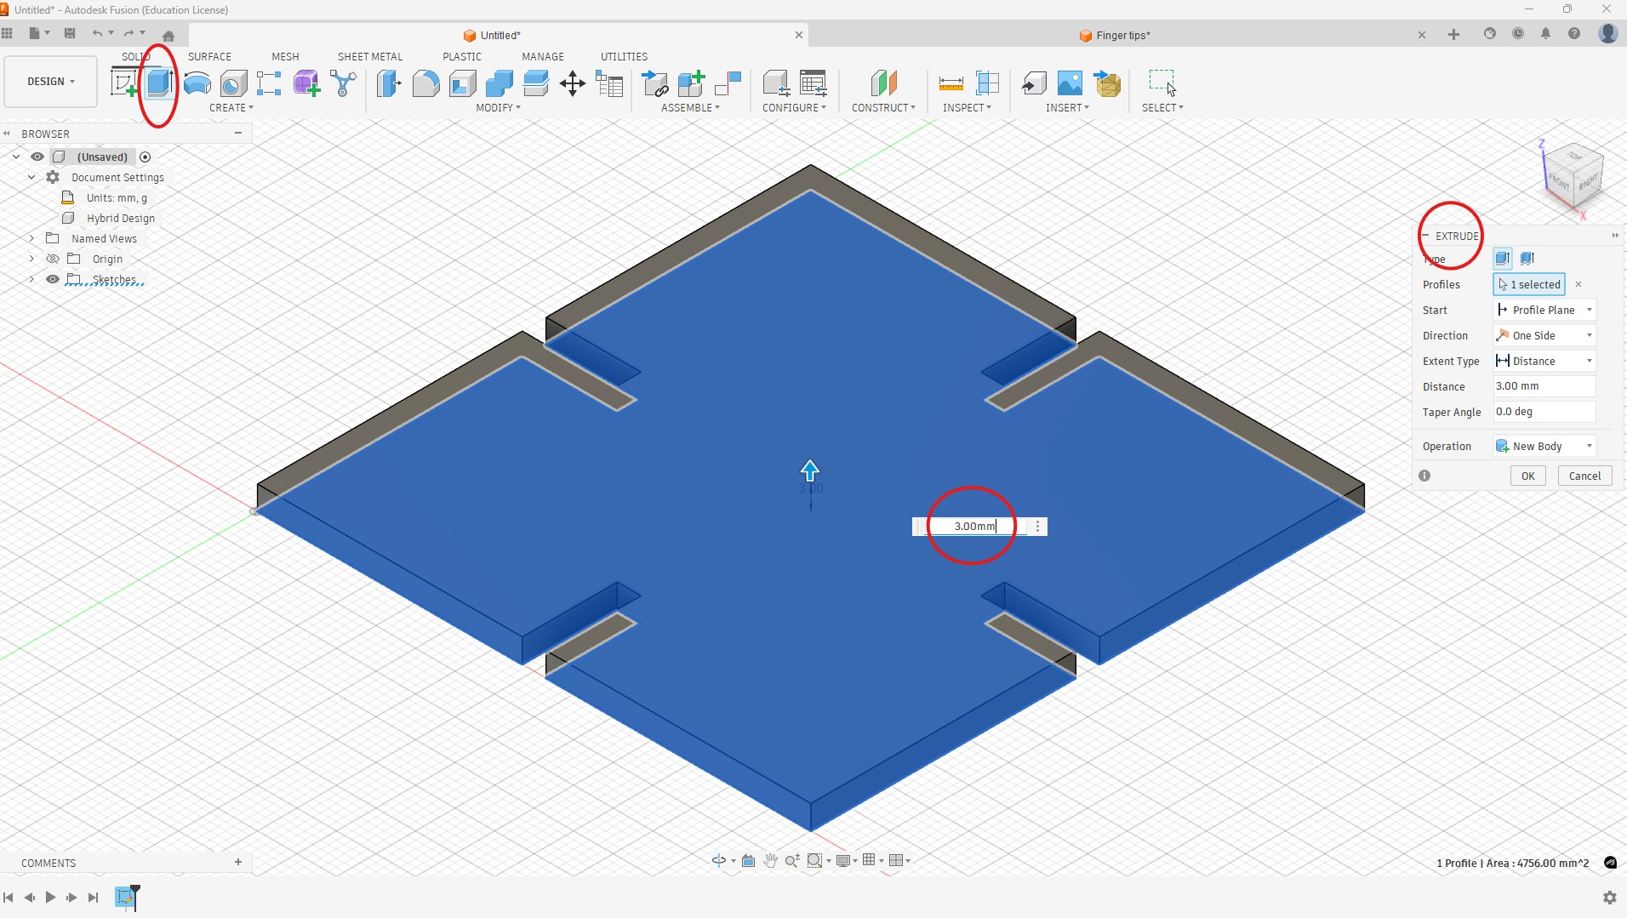Viewport: 1627px width, 918px height.
Task: Choose the regular Extrude type button
Action: (1503, 259)
